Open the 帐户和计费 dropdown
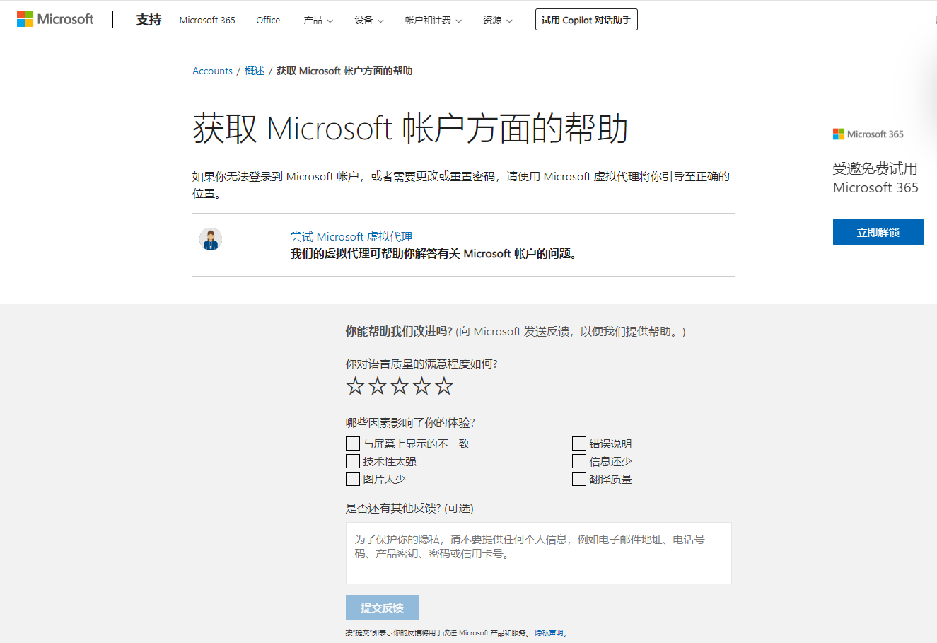This screenshot has width=937, height=643. (x=433, y=20)
